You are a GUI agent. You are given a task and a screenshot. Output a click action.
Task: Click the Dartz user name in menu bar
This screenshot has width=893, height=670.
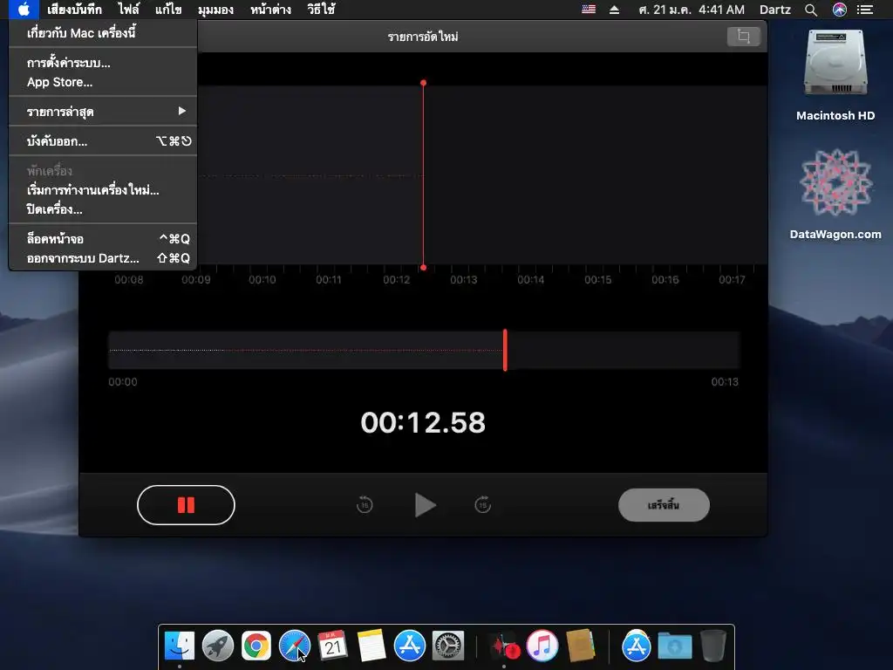pyautogui.click(x=775, y=10)
